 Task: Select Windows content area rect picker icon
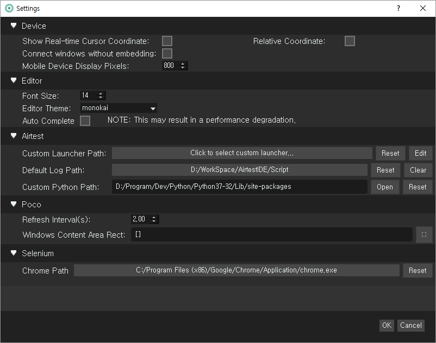tap(423, 234)
